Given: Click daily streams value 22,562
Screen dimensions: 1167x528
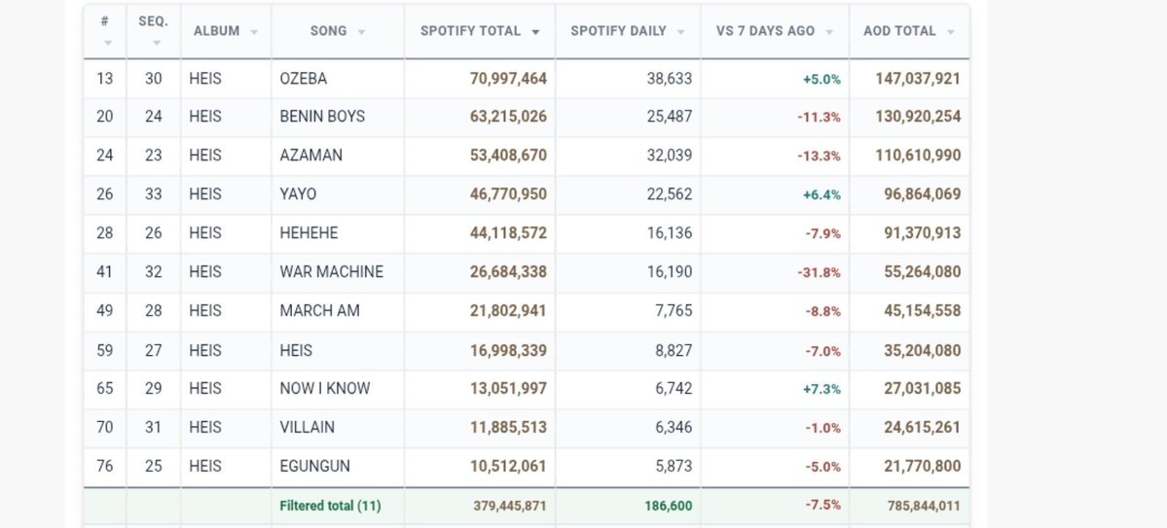Looking at the screenshot, I should pos(669,194).
